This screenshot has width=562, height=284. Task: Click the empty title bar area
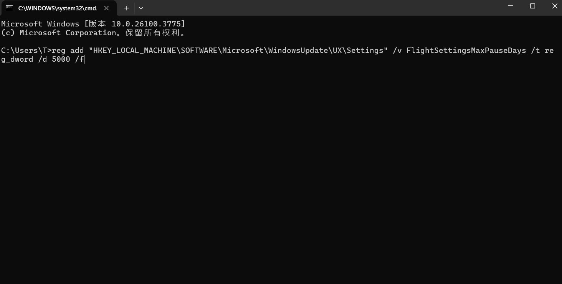pos(322,8)
